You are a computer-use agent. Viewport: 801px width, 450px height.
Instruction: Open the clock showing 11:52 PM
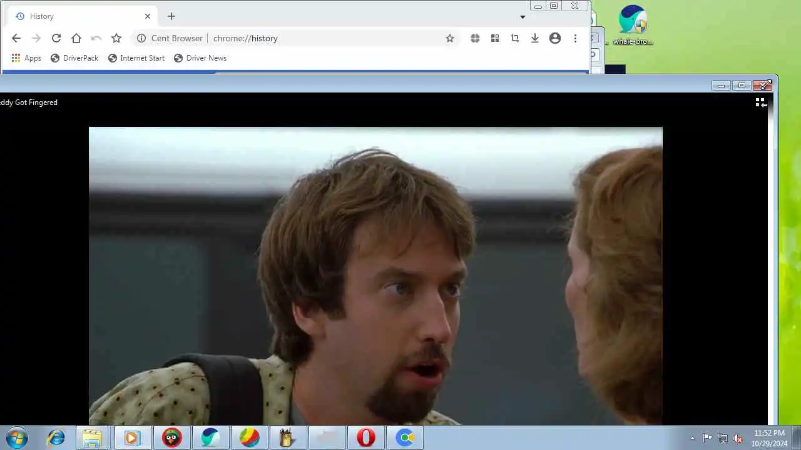pos(769,437)
